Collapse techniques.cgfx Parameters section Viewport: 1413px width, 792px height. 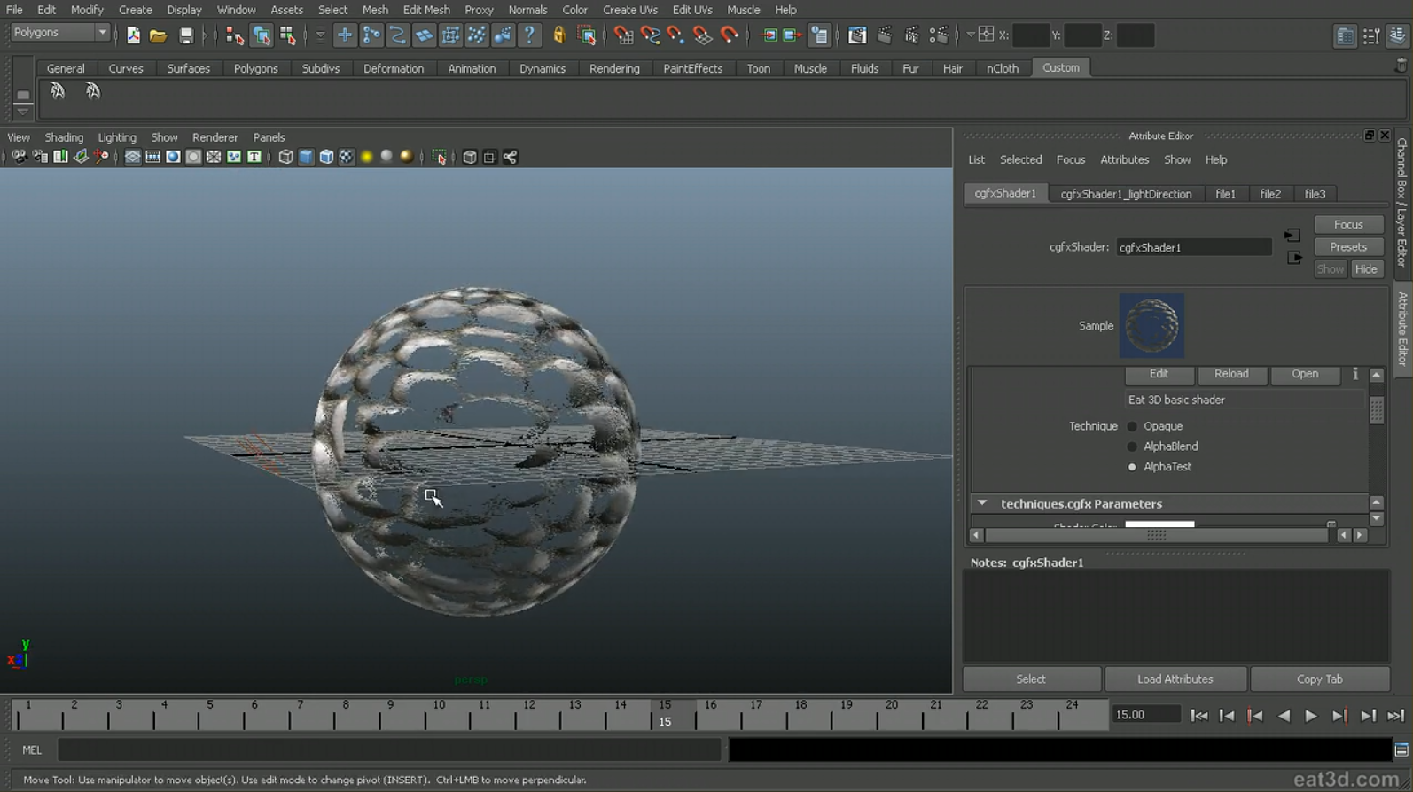click(982, 503)
